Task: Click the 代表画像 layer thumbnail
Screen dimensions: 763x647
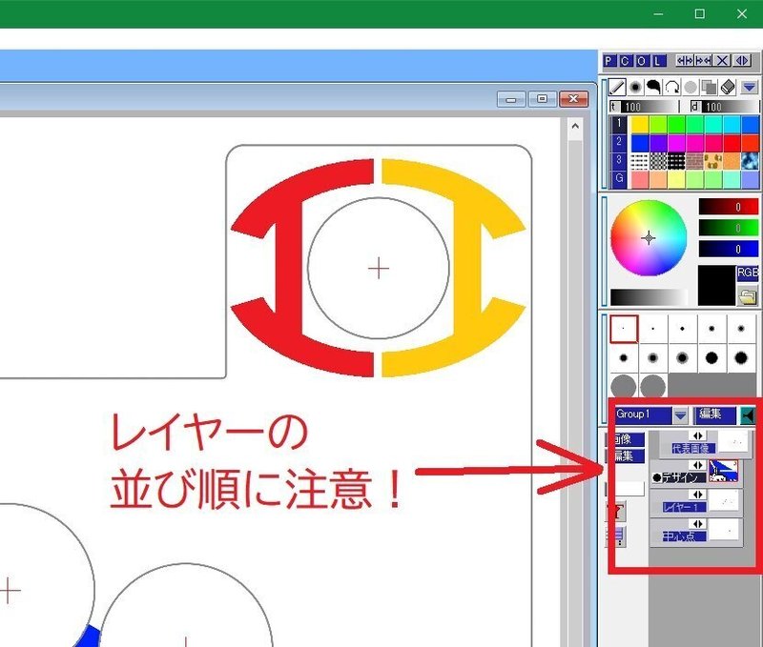Action: point(734,441)
